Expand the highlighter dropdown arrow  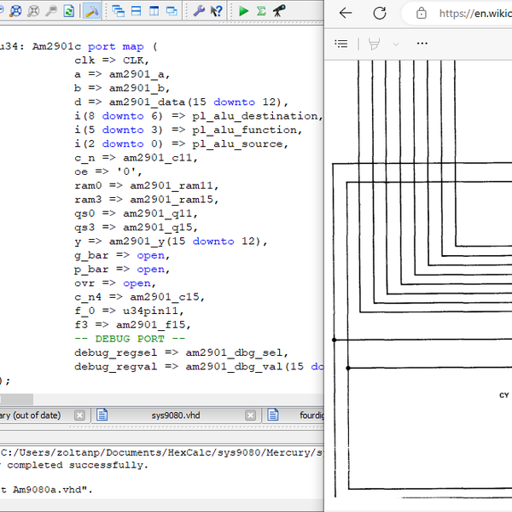[396, 44]
